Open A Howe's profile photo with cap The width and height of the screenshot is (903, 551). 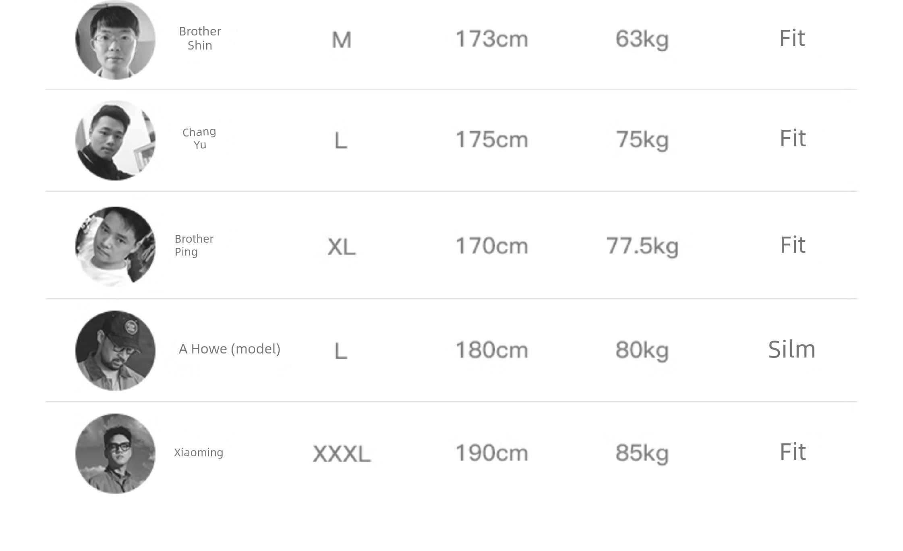click(115, 350)
